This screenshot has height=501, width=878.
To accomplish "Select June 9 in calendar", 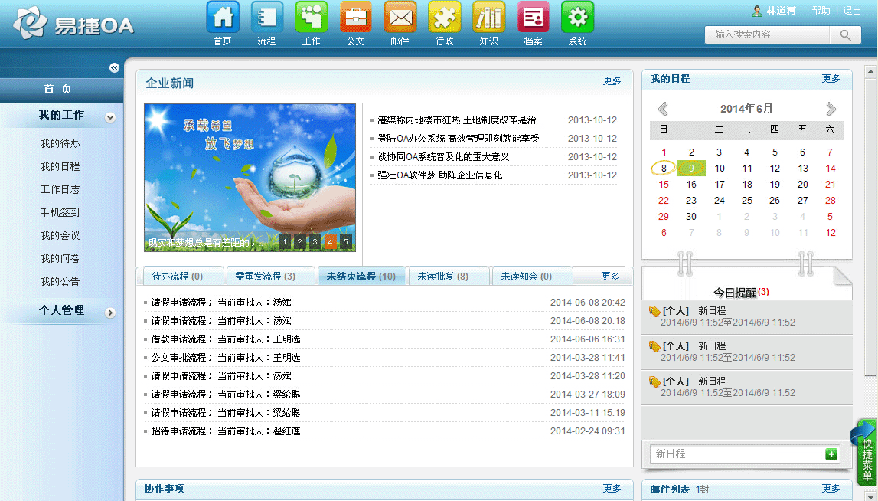I will [x=691, y=168].
